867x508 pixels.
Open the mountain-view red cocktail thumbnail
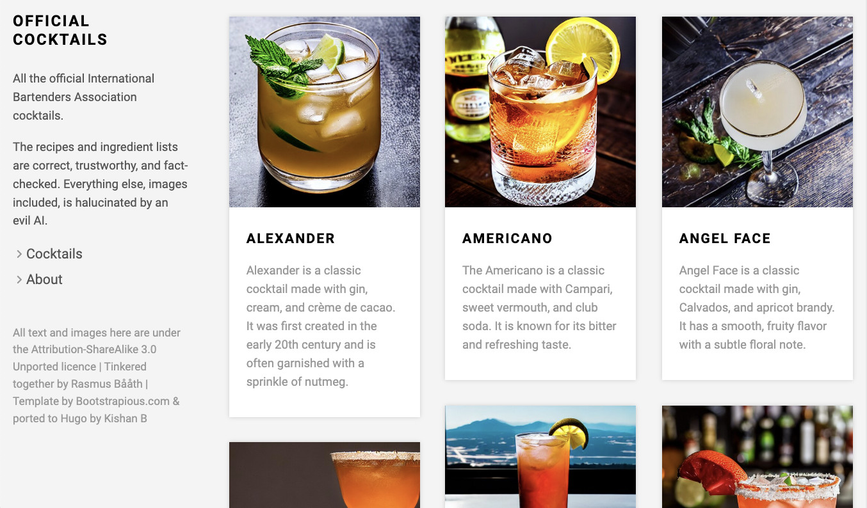540,457
